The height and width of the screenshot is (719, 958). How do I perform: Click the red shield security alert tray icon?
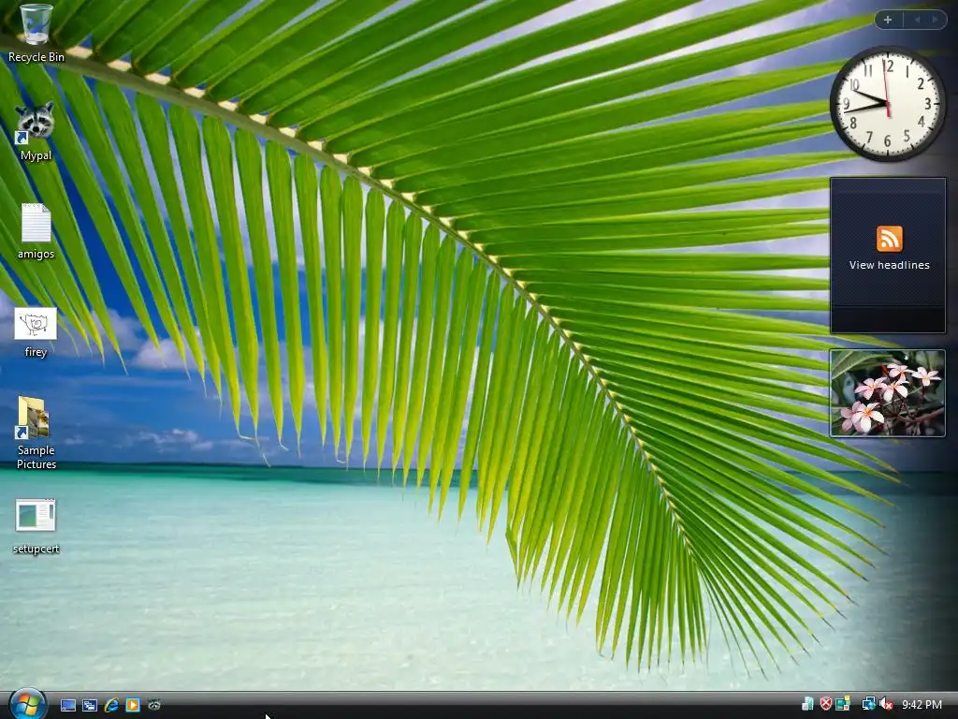[825, 704]
